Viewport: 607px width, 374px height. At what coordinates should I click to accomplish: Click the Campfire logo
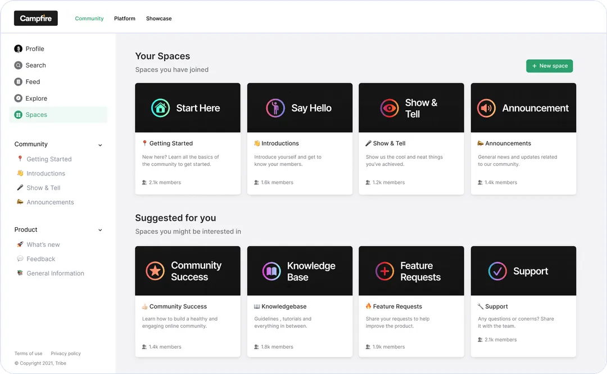pos(35,18)
